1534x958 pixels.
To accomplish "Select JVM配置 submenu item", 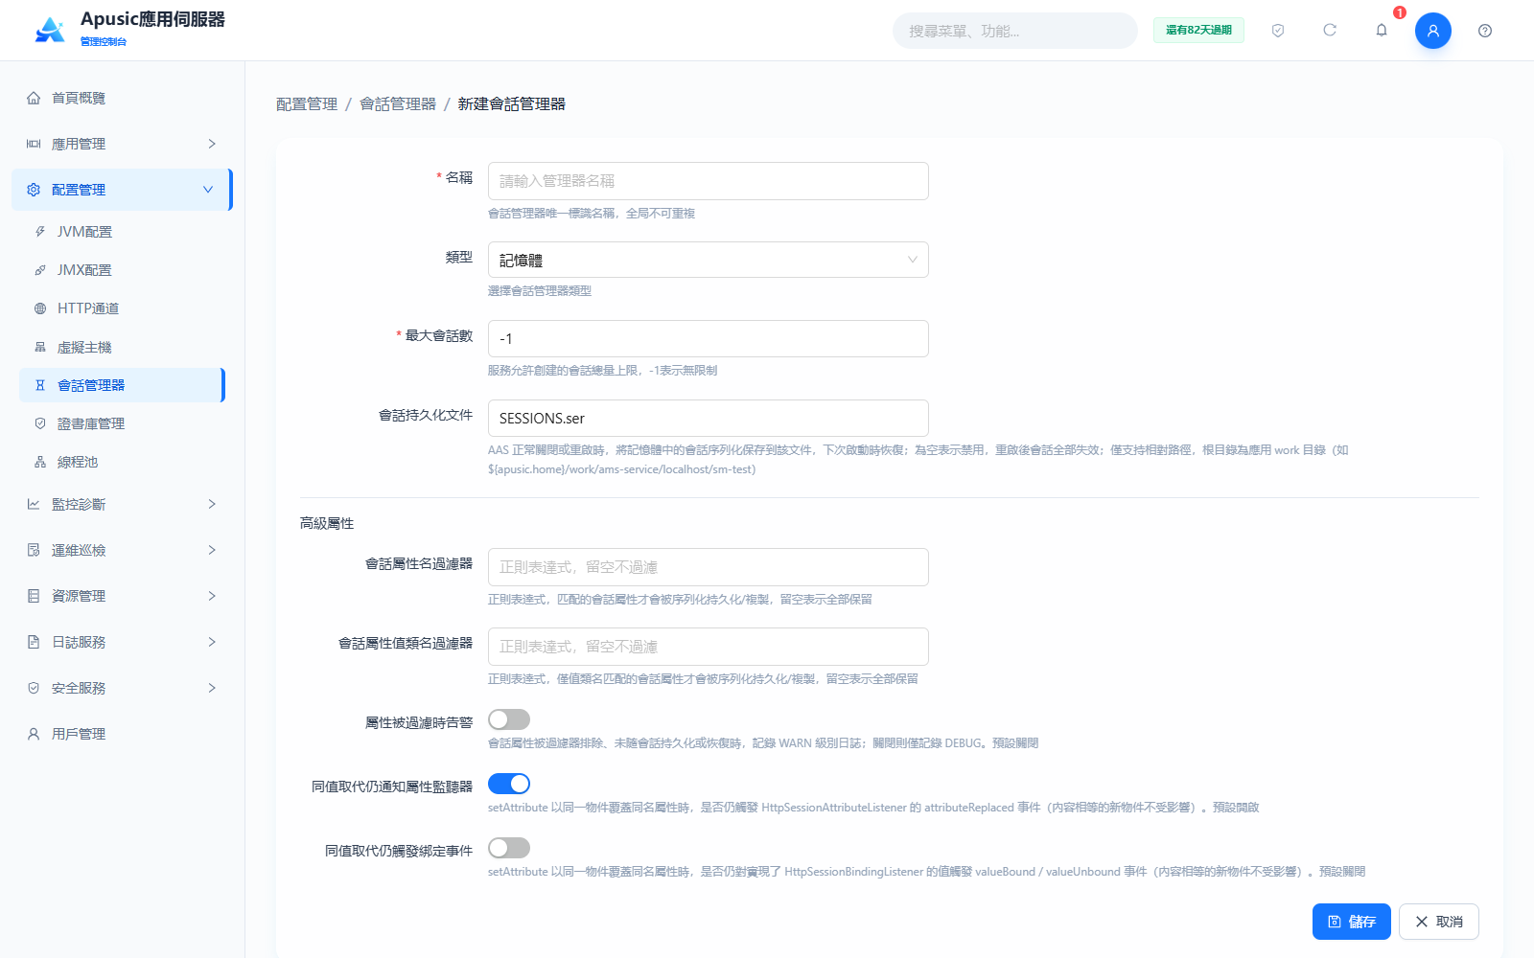I will 122,232.
